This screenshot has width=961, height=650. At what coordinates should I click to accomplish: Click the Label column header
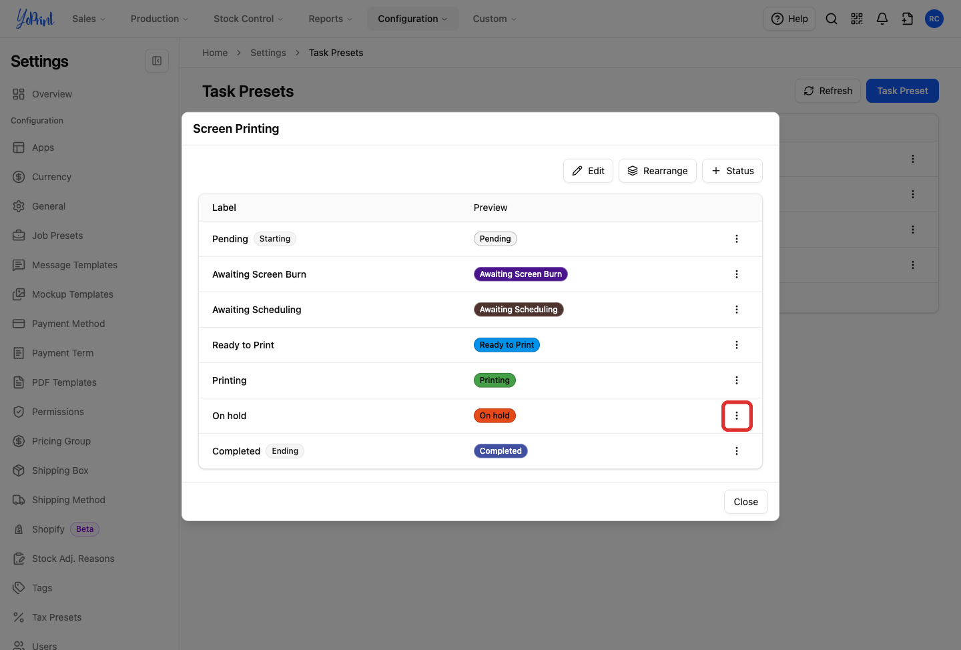click(x=224, y=208)
